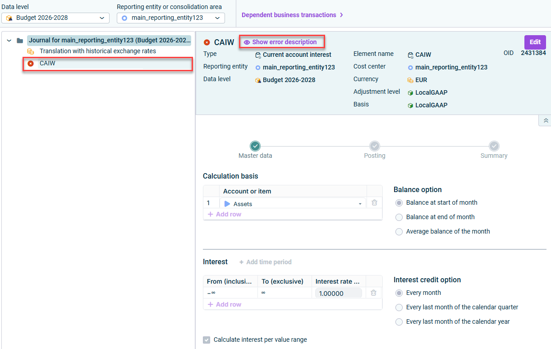The image size is (551, 349).
Task: Open the Assets account selection dropdown
Action: coord(359,203)
